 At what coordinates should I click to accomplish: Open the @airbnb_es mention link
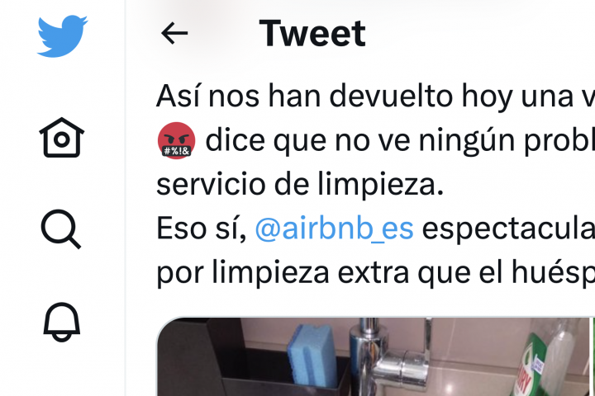point(335,229)
